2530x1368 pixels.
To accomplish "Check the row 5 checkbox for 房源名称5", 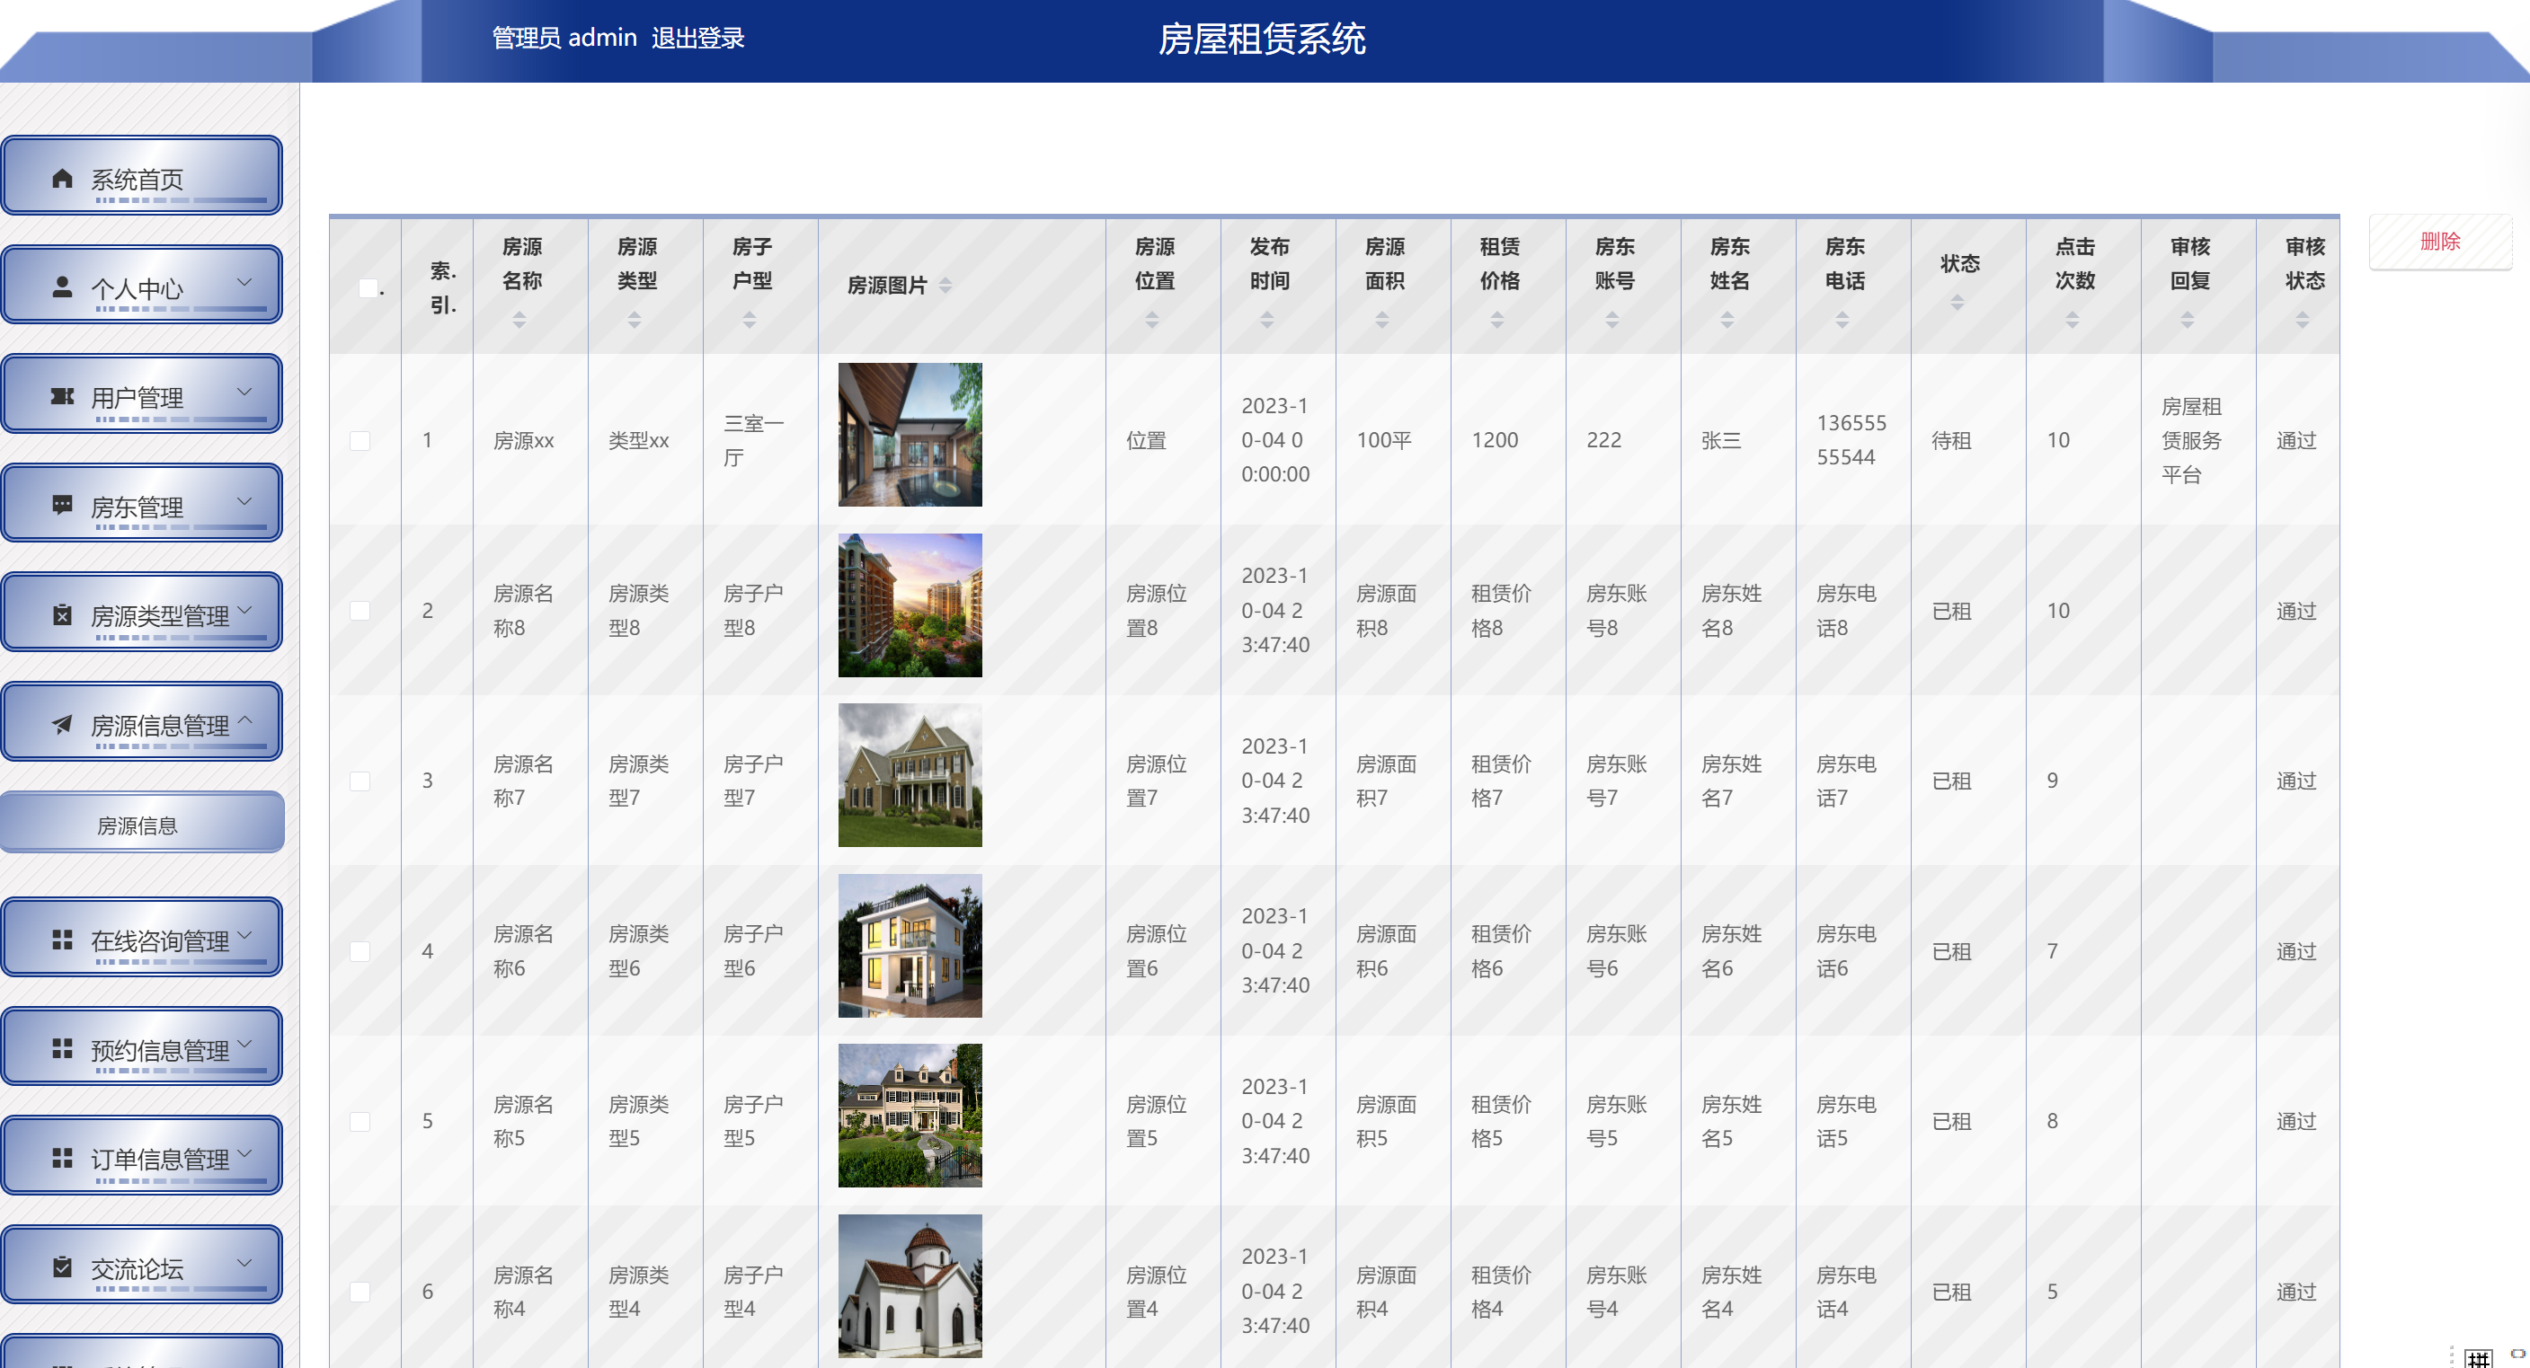I will tap(360, 1122).
